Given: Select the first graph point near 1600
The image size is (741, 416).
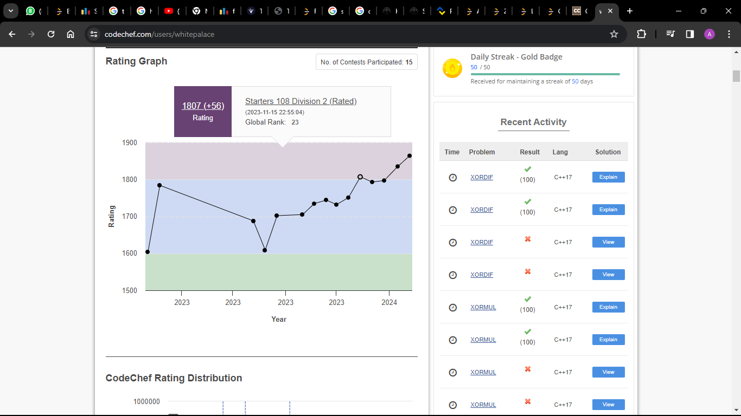Looking at the screenshot, I should click(148, 252).
